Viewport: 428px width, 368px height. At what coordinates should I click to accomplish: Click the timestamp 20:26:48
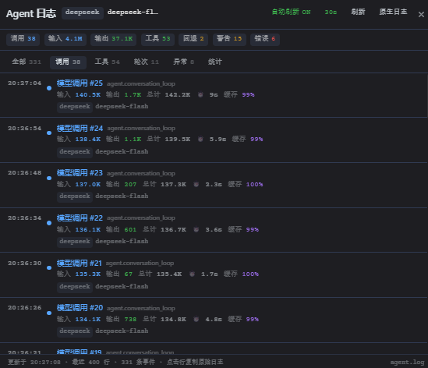tap(25, 173)
